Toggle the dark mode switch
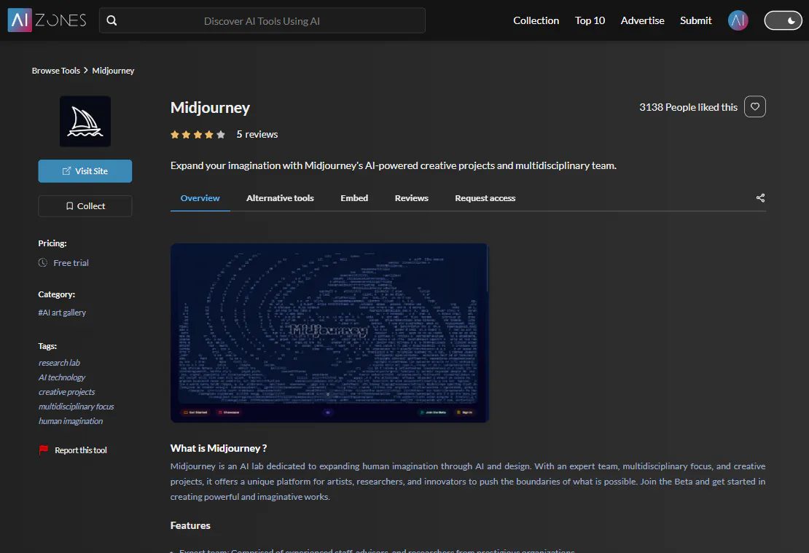This screenshot has height=553, width=809. pos(783,20)
